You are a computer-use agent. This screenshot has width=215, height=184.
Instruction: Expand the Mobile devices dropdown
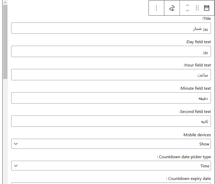click(111, 144)
